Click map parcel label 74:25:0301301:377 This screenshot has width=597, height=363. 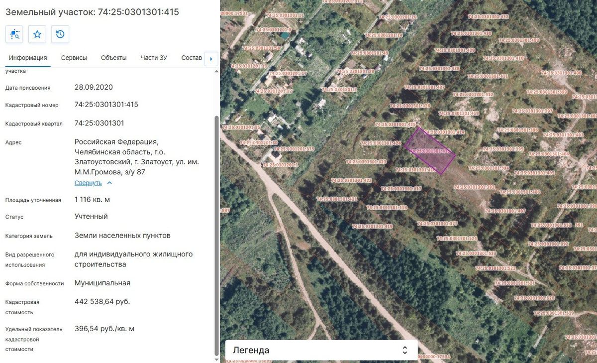(437, 224)
